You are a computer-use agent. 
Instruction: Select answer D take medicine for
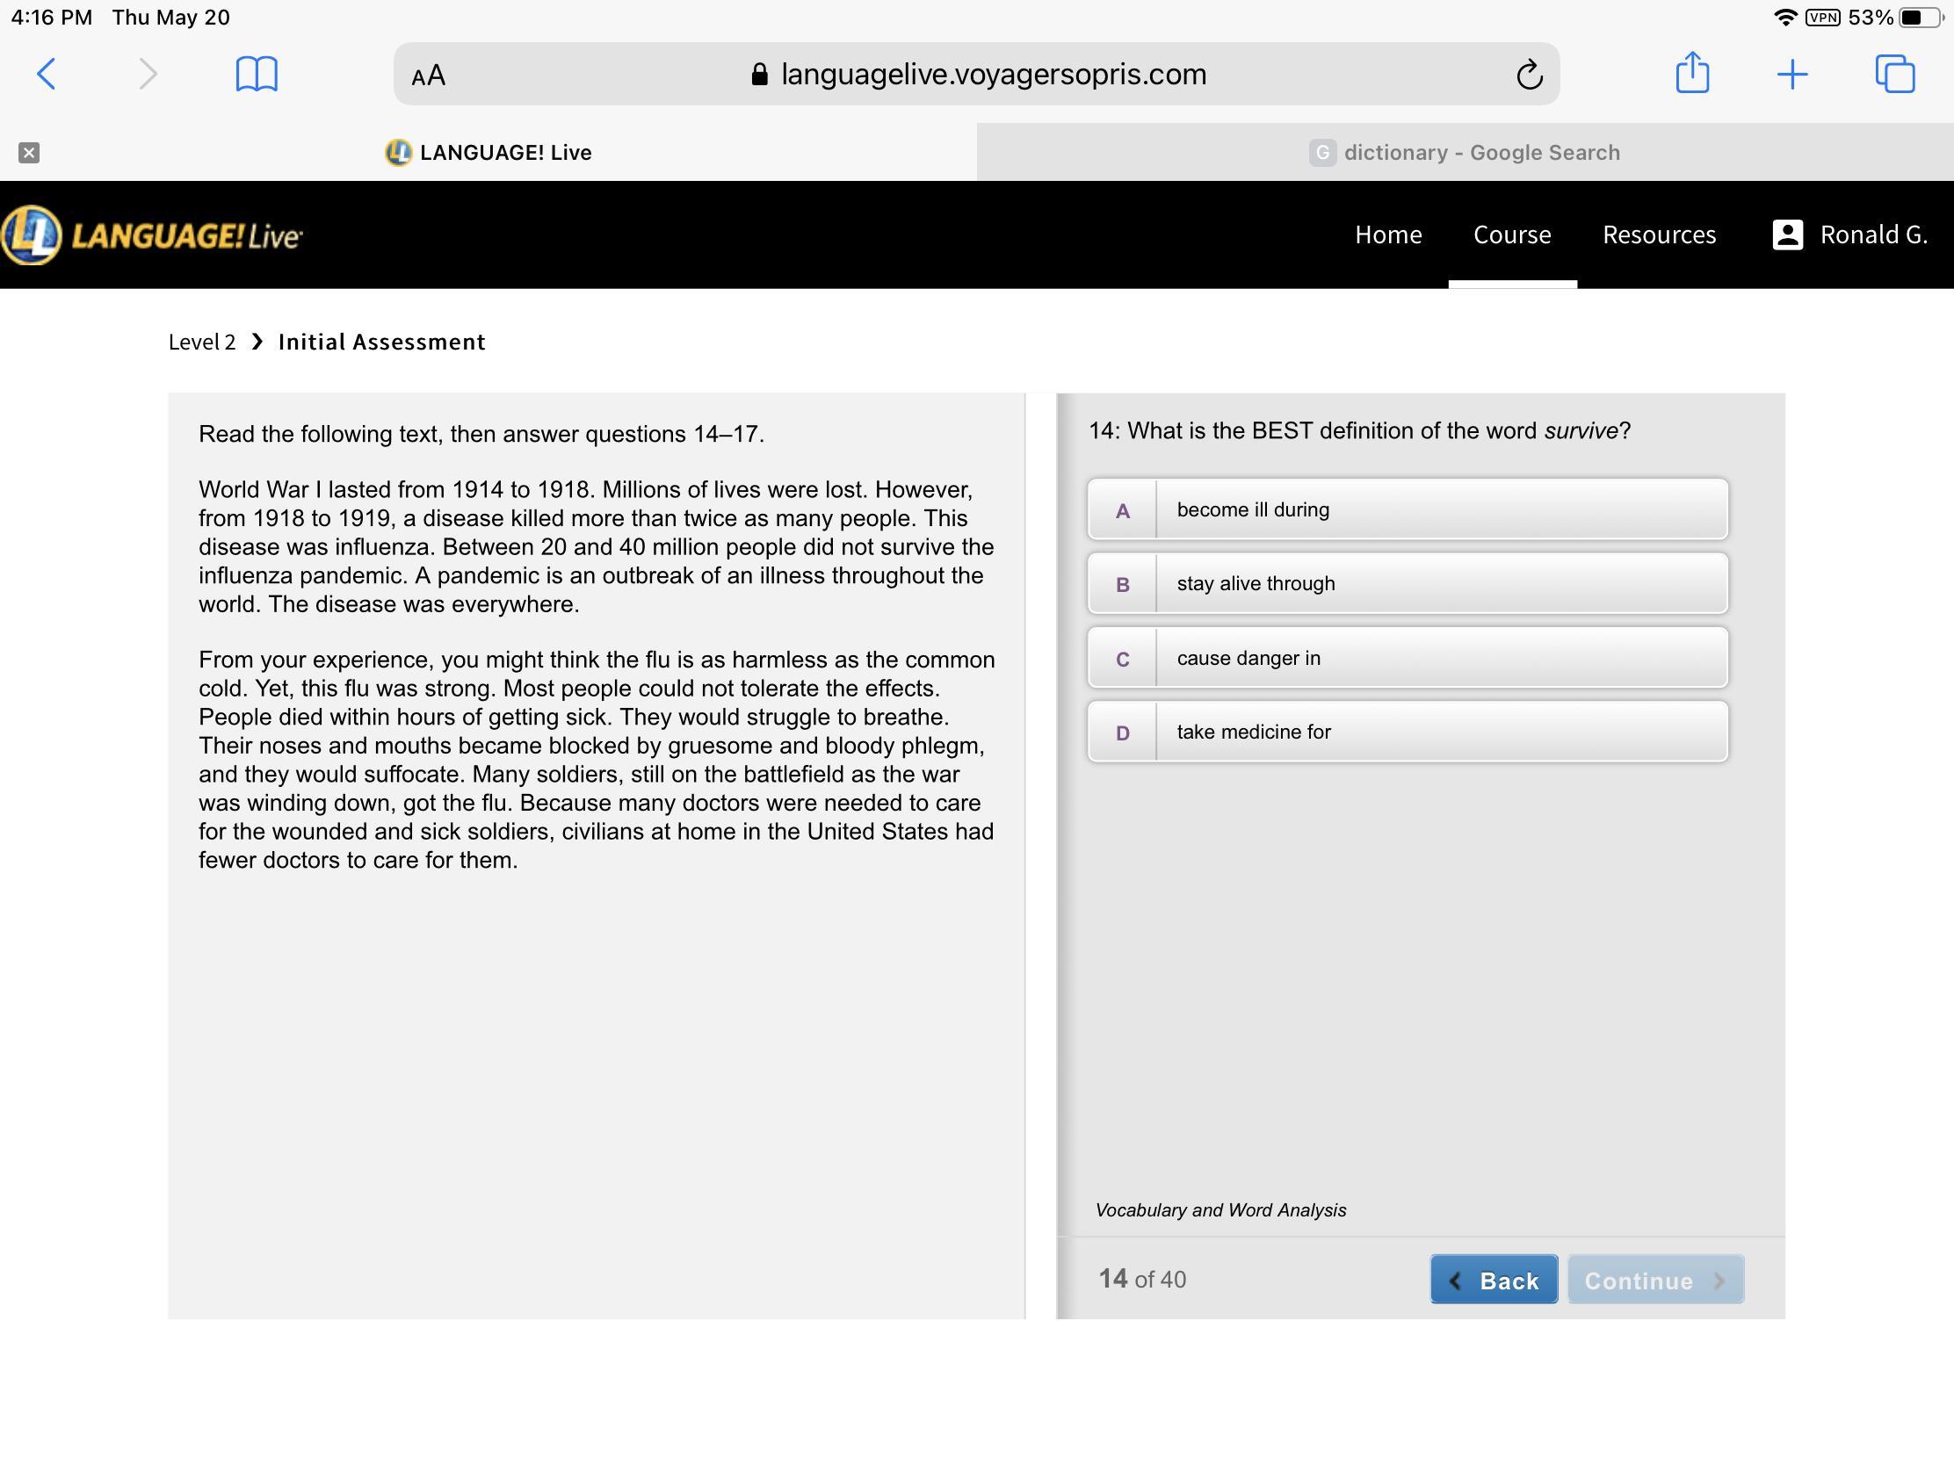pyautogui.click(x=1408, y=732)
